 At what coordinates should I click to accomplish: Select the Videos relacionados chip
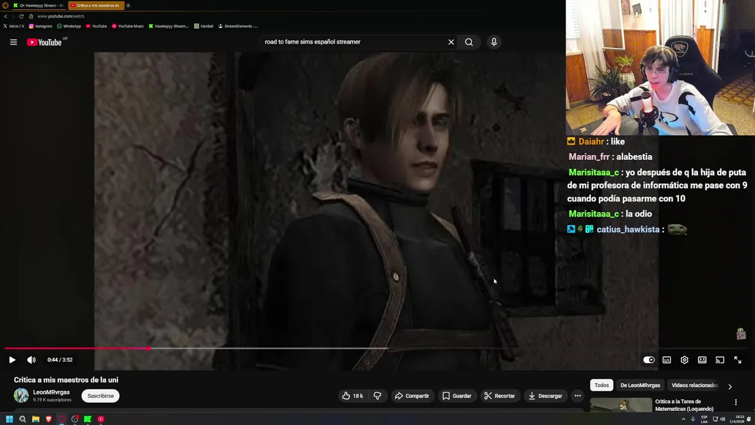(694, 385)
